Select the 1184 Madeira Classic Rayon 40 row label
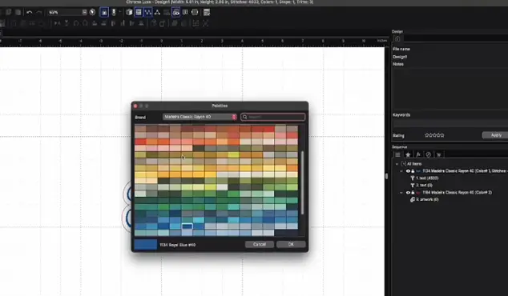Screen dimensions: 508x296 point(458,193)
